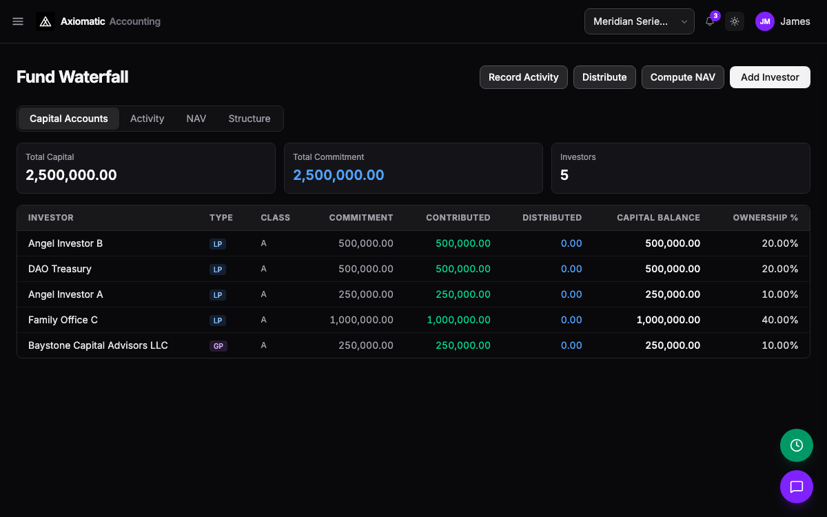Viewport: 827px width, 517px height.
Task: Open the notifications bell
Action: [x=710, y=21]
